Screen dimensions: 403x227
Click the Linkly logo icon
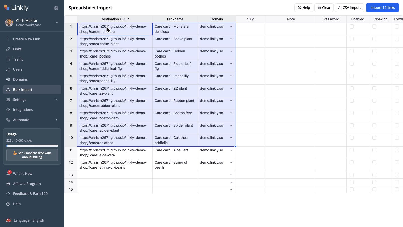point(7,8)
